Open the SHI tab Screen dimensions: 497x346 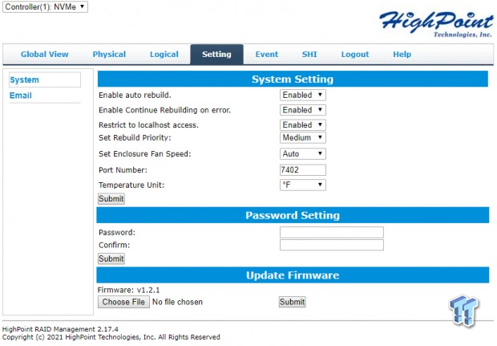[x=309, y=55]
